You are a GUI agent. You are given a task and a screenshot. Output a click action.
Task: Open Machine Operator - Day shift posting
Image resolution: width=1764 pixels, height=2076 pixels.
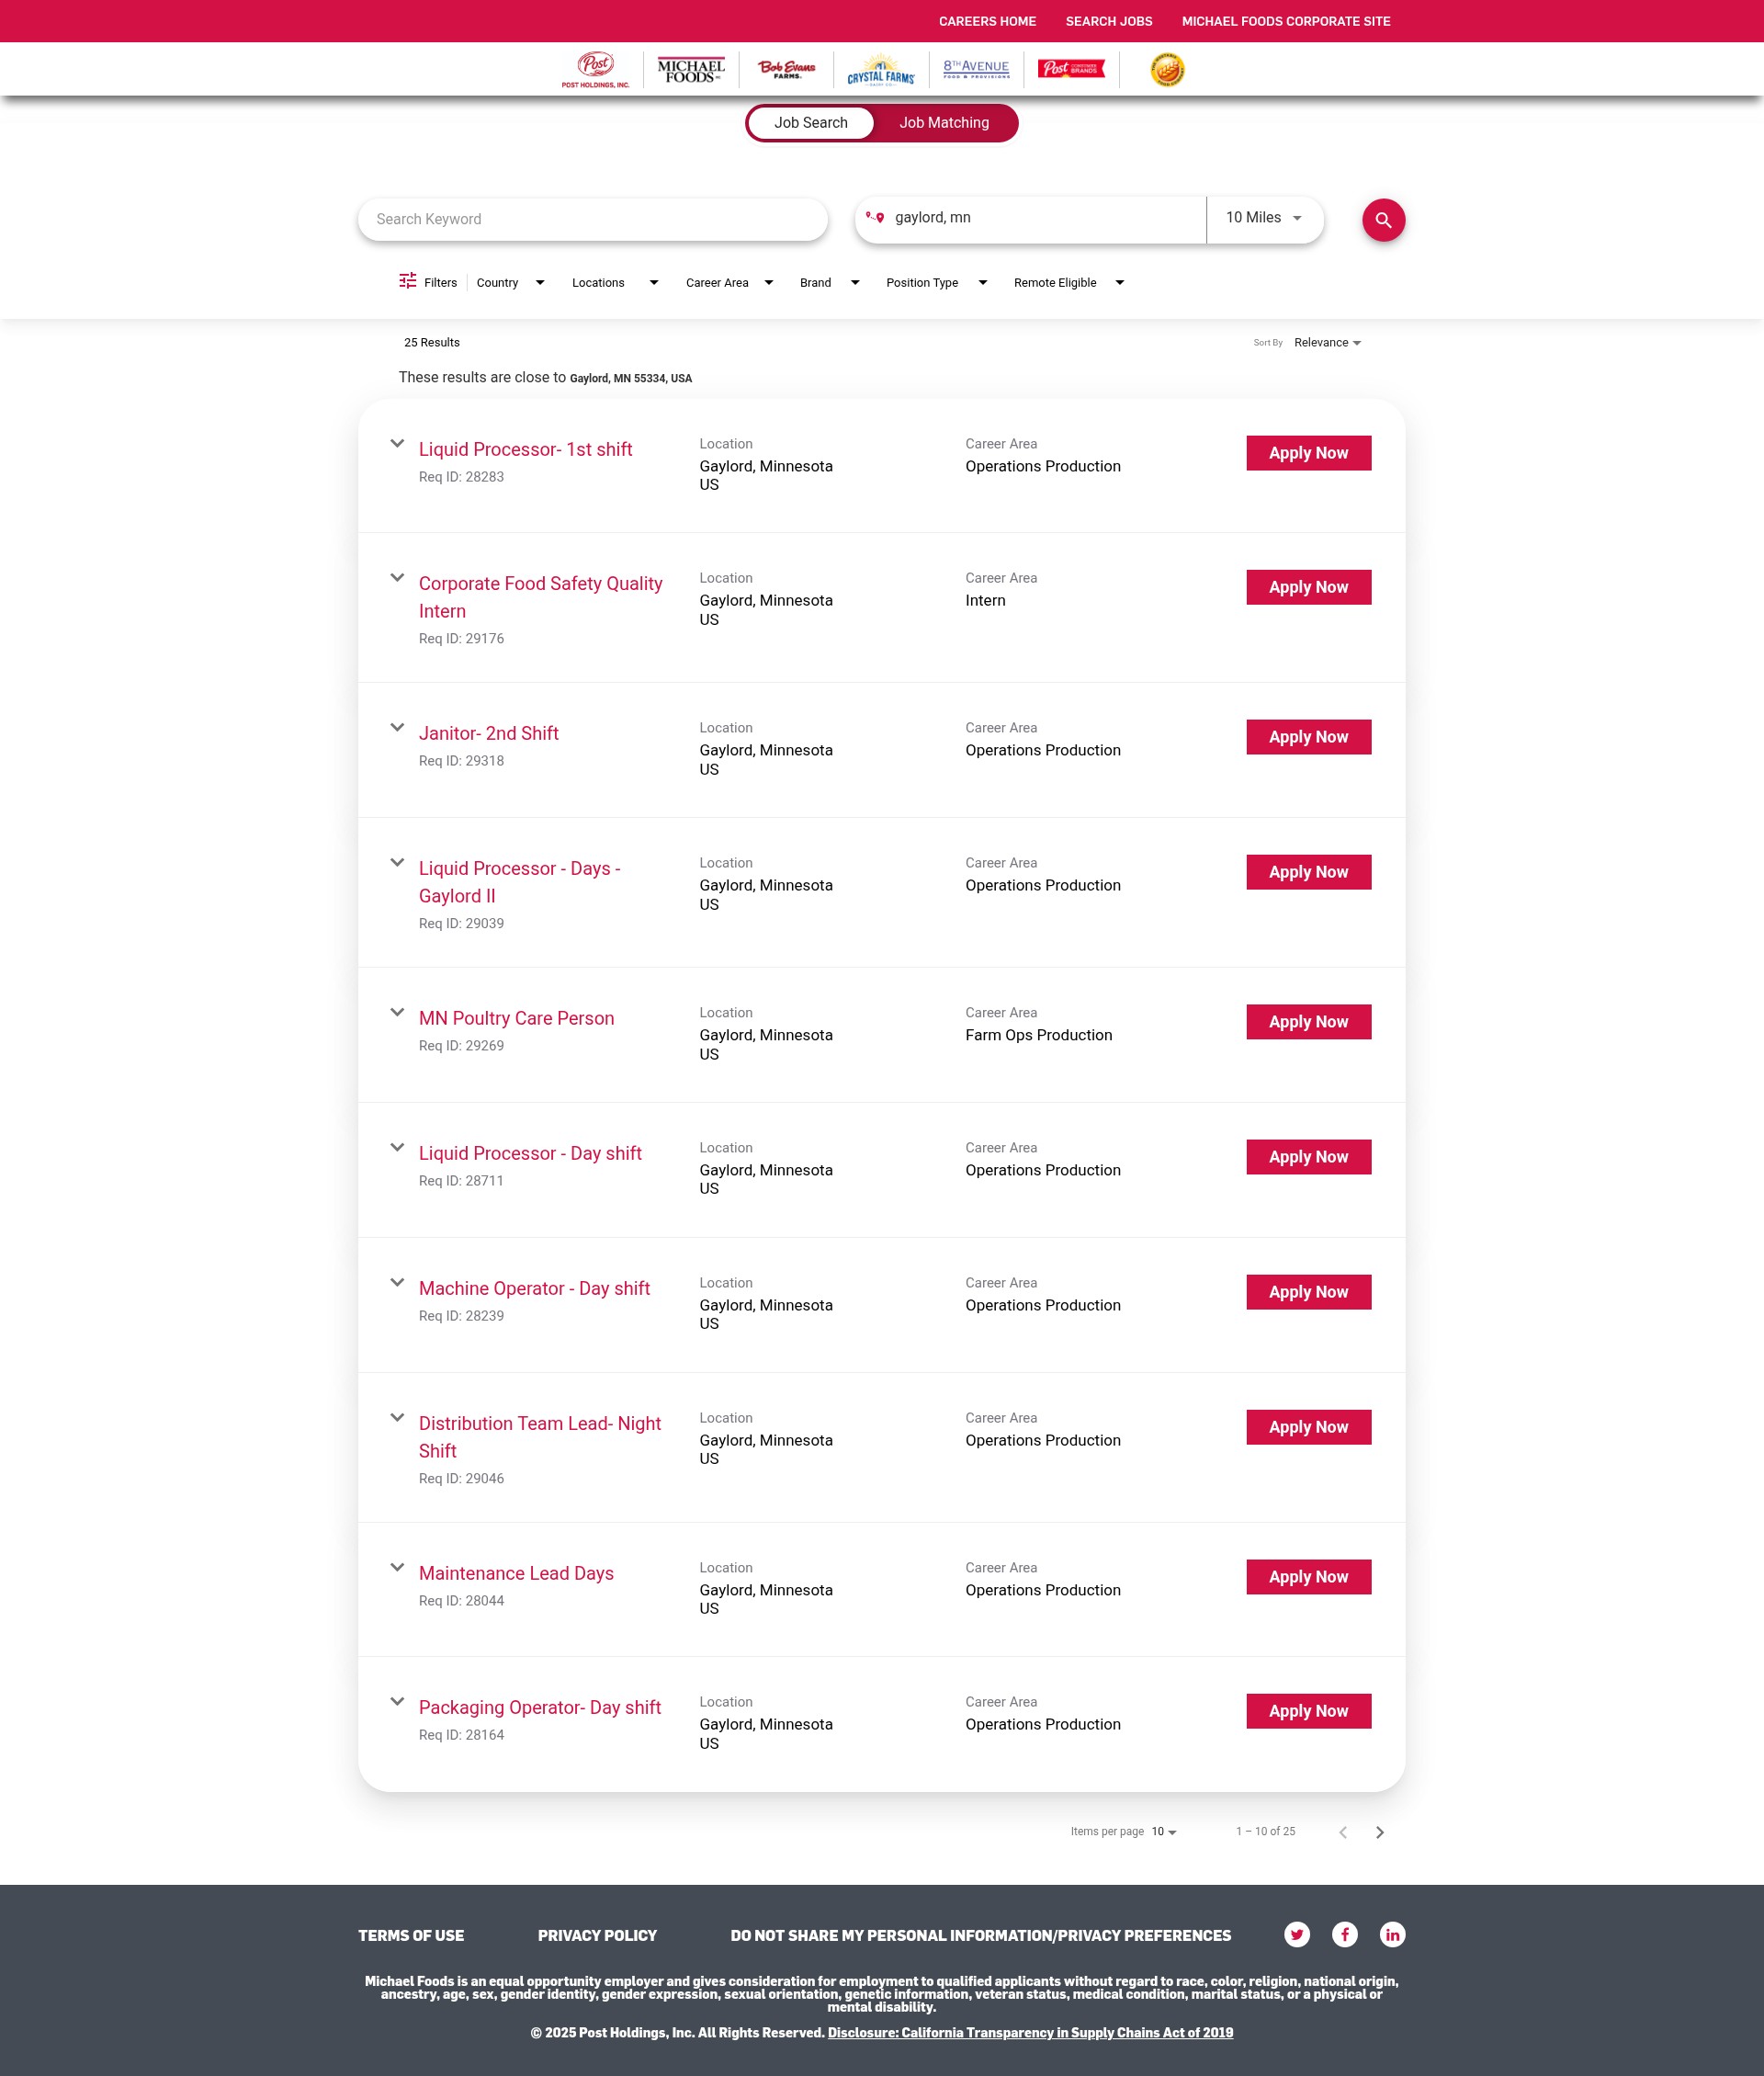(534, 1288)
